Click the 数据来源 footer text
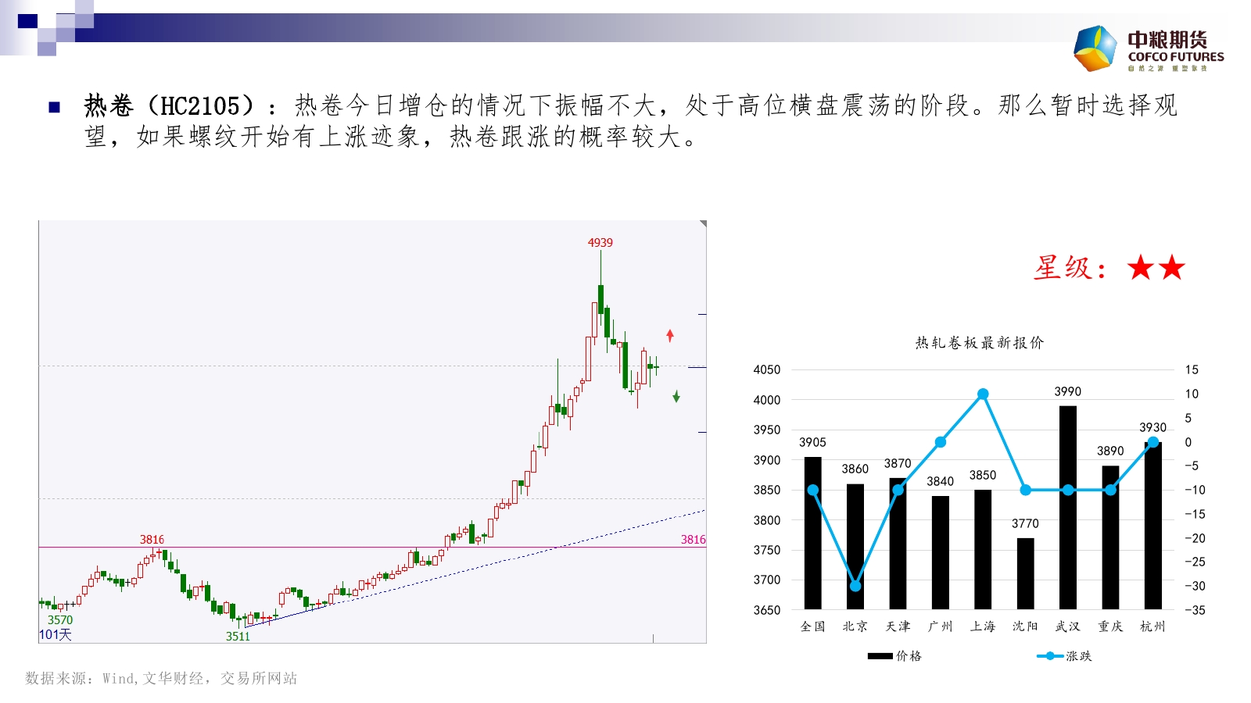The image size is (1251, 703). point(161,679)
